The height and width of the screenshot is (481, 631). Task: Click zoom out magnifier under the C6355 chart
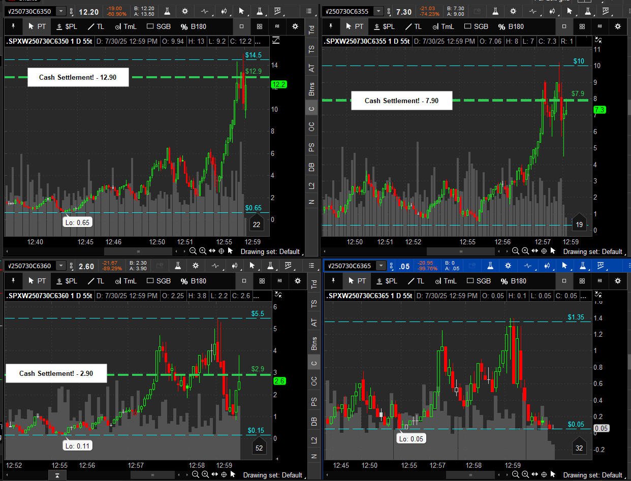516,251
